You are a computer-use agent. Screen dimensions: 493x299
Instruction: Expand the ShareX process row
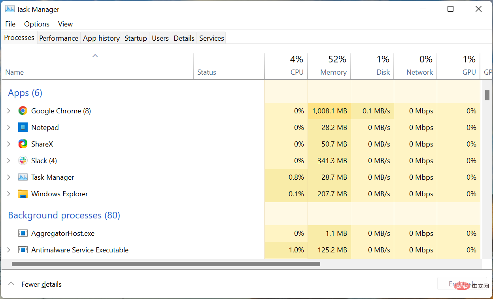(9, 144)
